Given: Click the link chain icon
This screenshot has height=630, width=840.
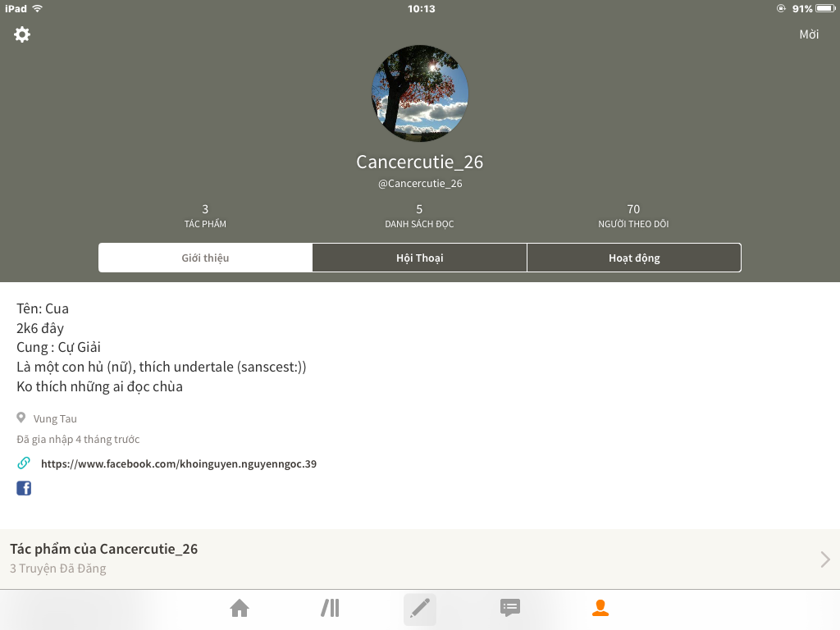Looking at the screenshot, I should click(x=24, y=463).
